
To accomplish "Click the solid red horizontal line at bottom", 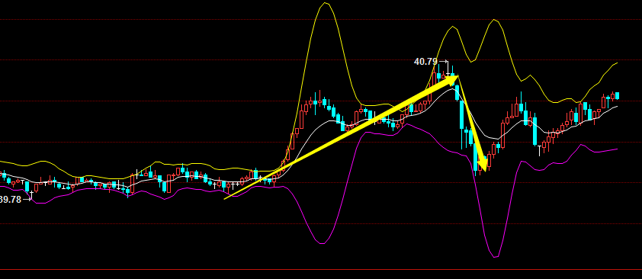I will (x=321, y=270).
